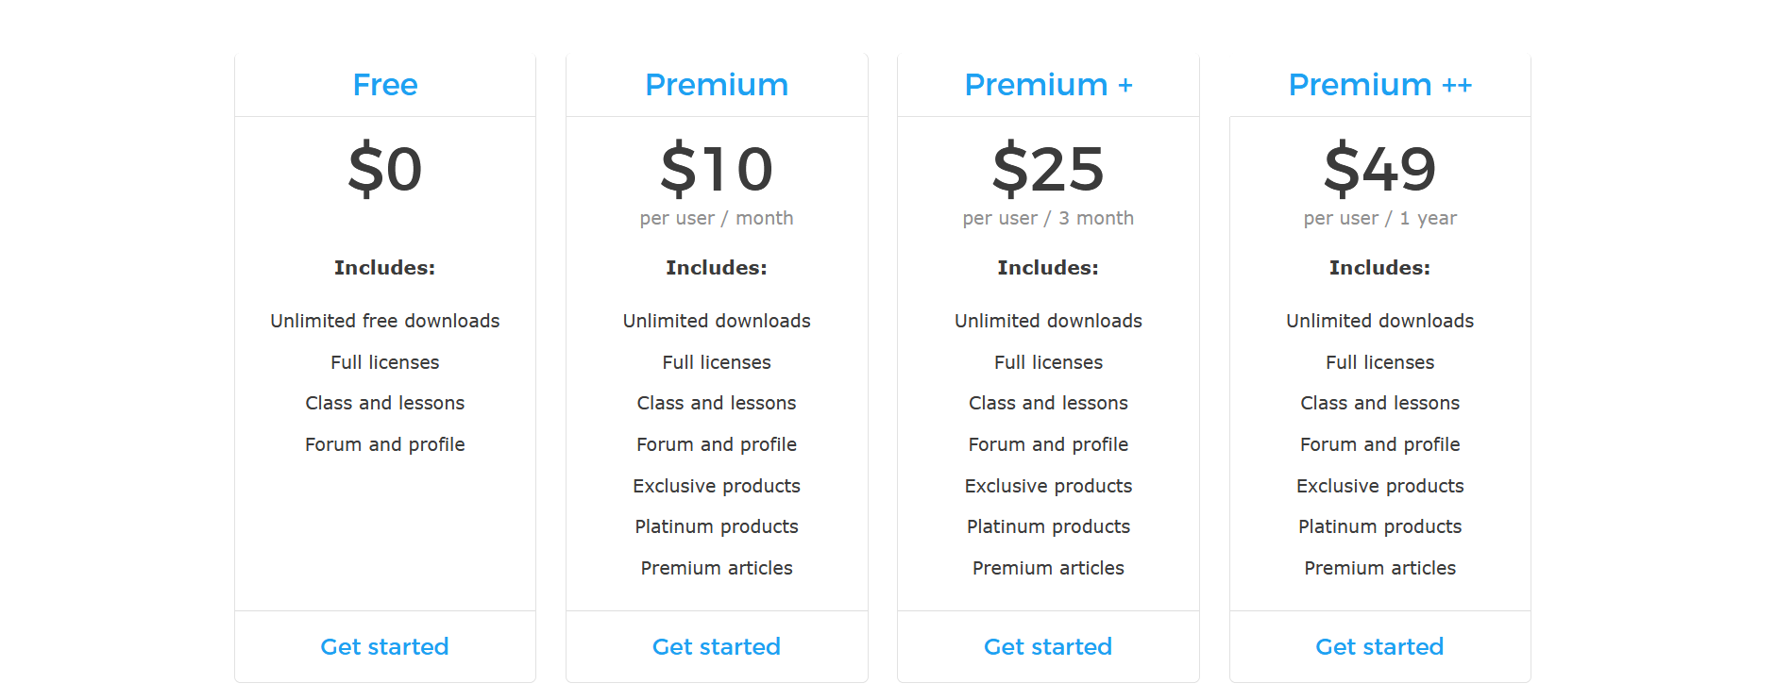
Task: Click the $25 price
Action: (x=1048, y=170)
